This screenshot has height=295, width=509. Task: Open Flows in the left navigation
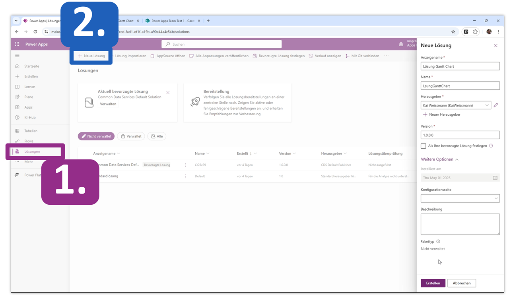pyautogui.click(x=29, y=141)
